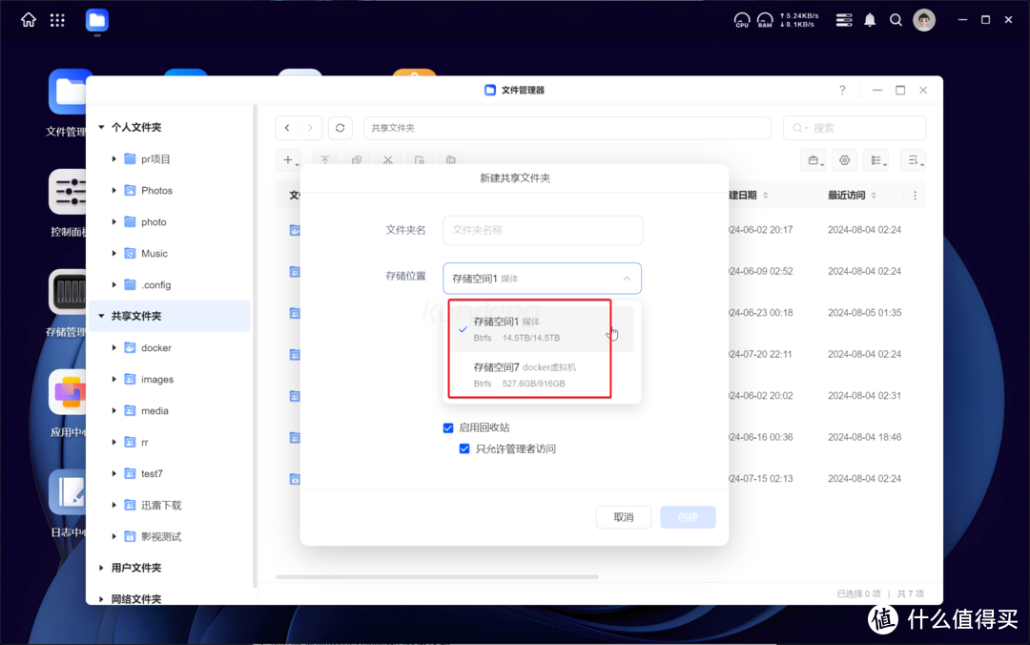
Task: Click the 创建 button to create the folder
Action: (688, 516)
